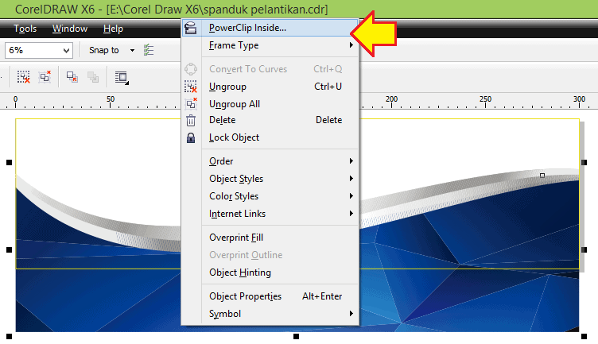Select Object Hinting in context menu
The image size is (598, 344).
tap(270, 272)
